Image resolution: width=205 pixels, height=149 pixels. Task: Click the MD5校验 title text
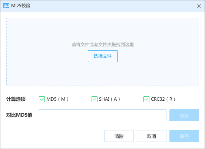(x=21, y=6)
